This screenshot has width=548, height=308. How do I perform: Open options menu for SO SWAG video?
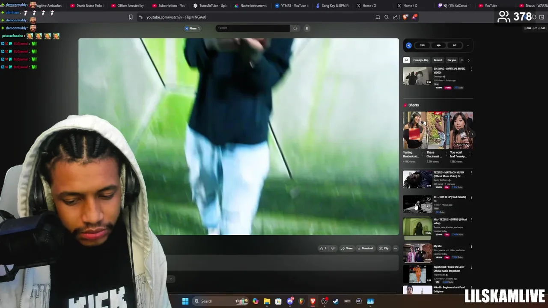(471, 69)
